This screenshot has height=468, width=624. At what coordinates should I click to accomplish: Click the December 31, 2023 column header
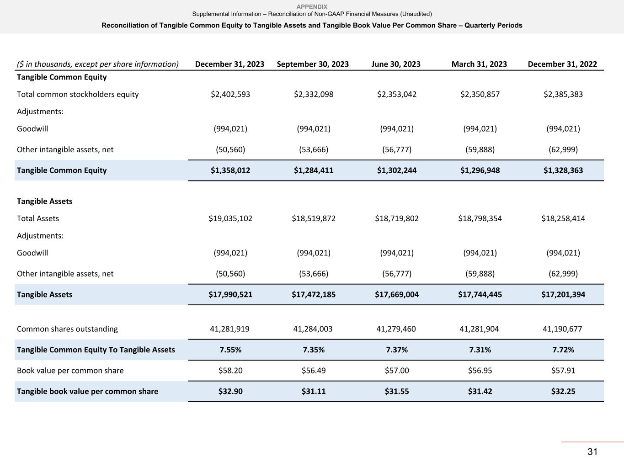[229, 64]
